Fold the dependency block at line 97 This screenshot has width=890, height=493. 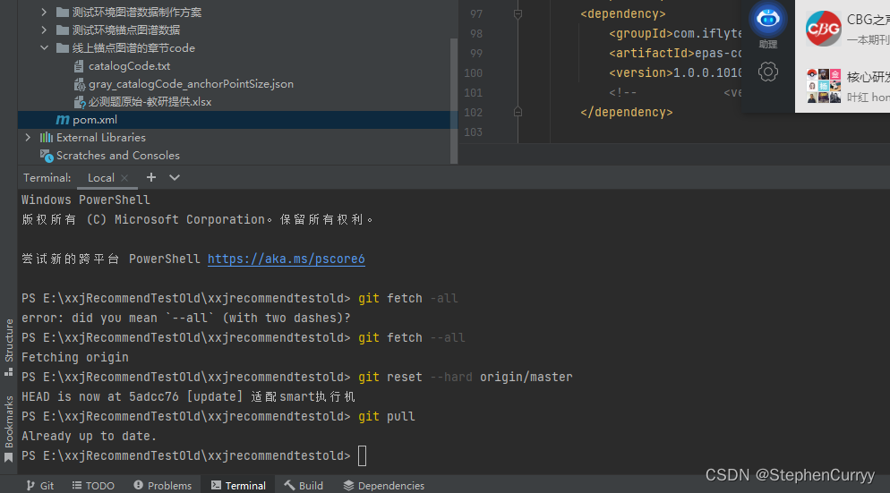(x=518, y=13)
